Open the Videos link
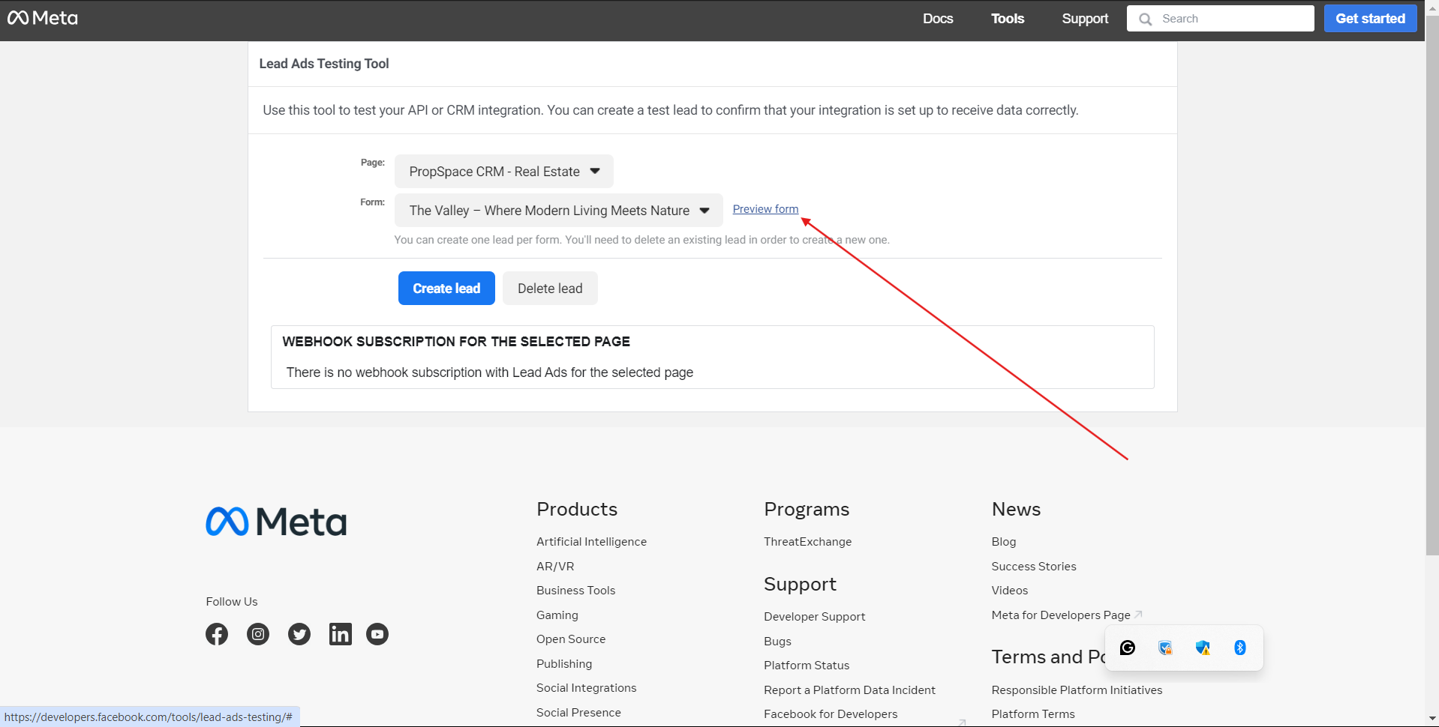 tap(1010, 591)
